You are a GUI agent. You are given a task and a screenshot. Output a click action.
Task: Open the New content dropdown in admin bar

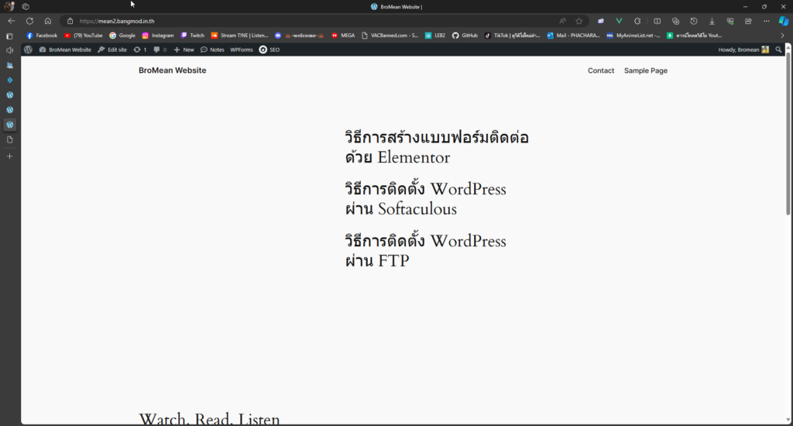[x=184, y=50]
